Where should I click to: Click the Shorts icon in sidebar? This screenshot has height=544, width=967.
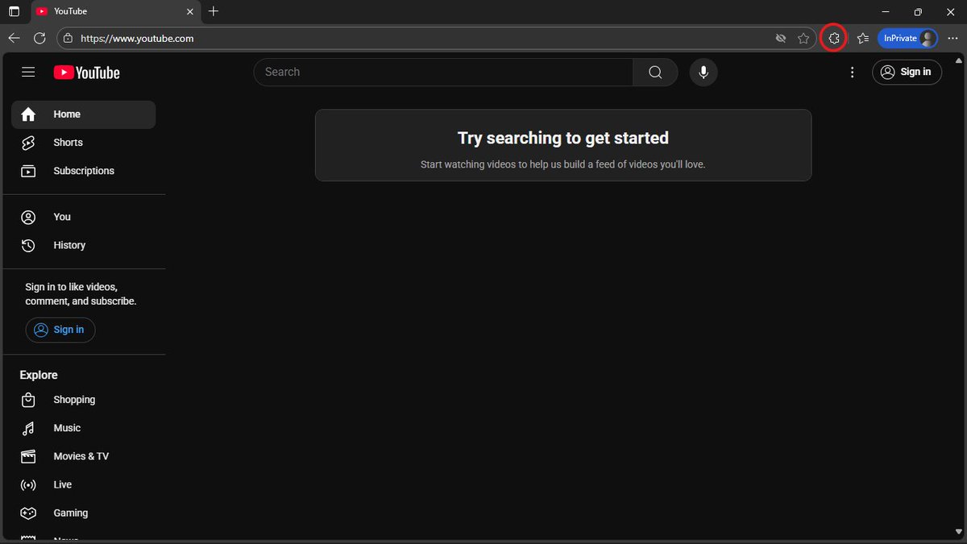point(28,143)
